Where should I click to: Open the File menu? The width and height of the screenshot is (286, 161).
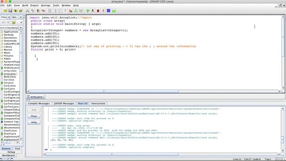pyautogui.click(x=3, y=5)
